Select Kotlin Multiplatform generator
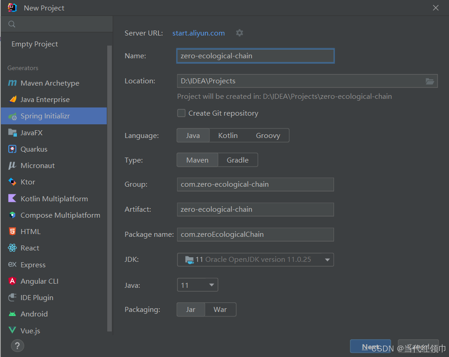449x357 pixels. tap(54, 199)
